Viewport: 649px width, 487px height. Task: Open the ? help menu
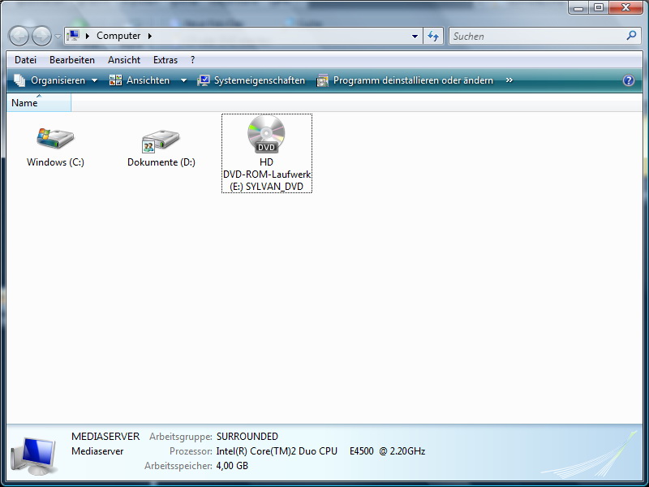click(x=193, y=60)
